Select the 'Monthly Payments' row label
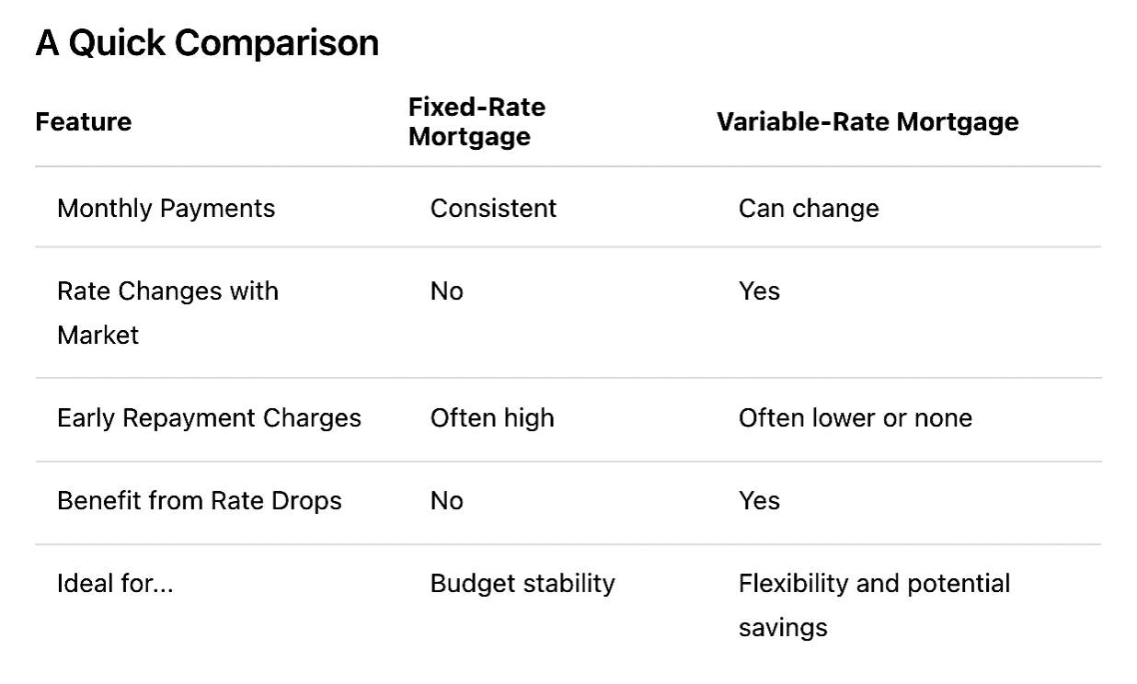Image resolution: width=1137 pixels, height=684 pixels. click(166, 209)
